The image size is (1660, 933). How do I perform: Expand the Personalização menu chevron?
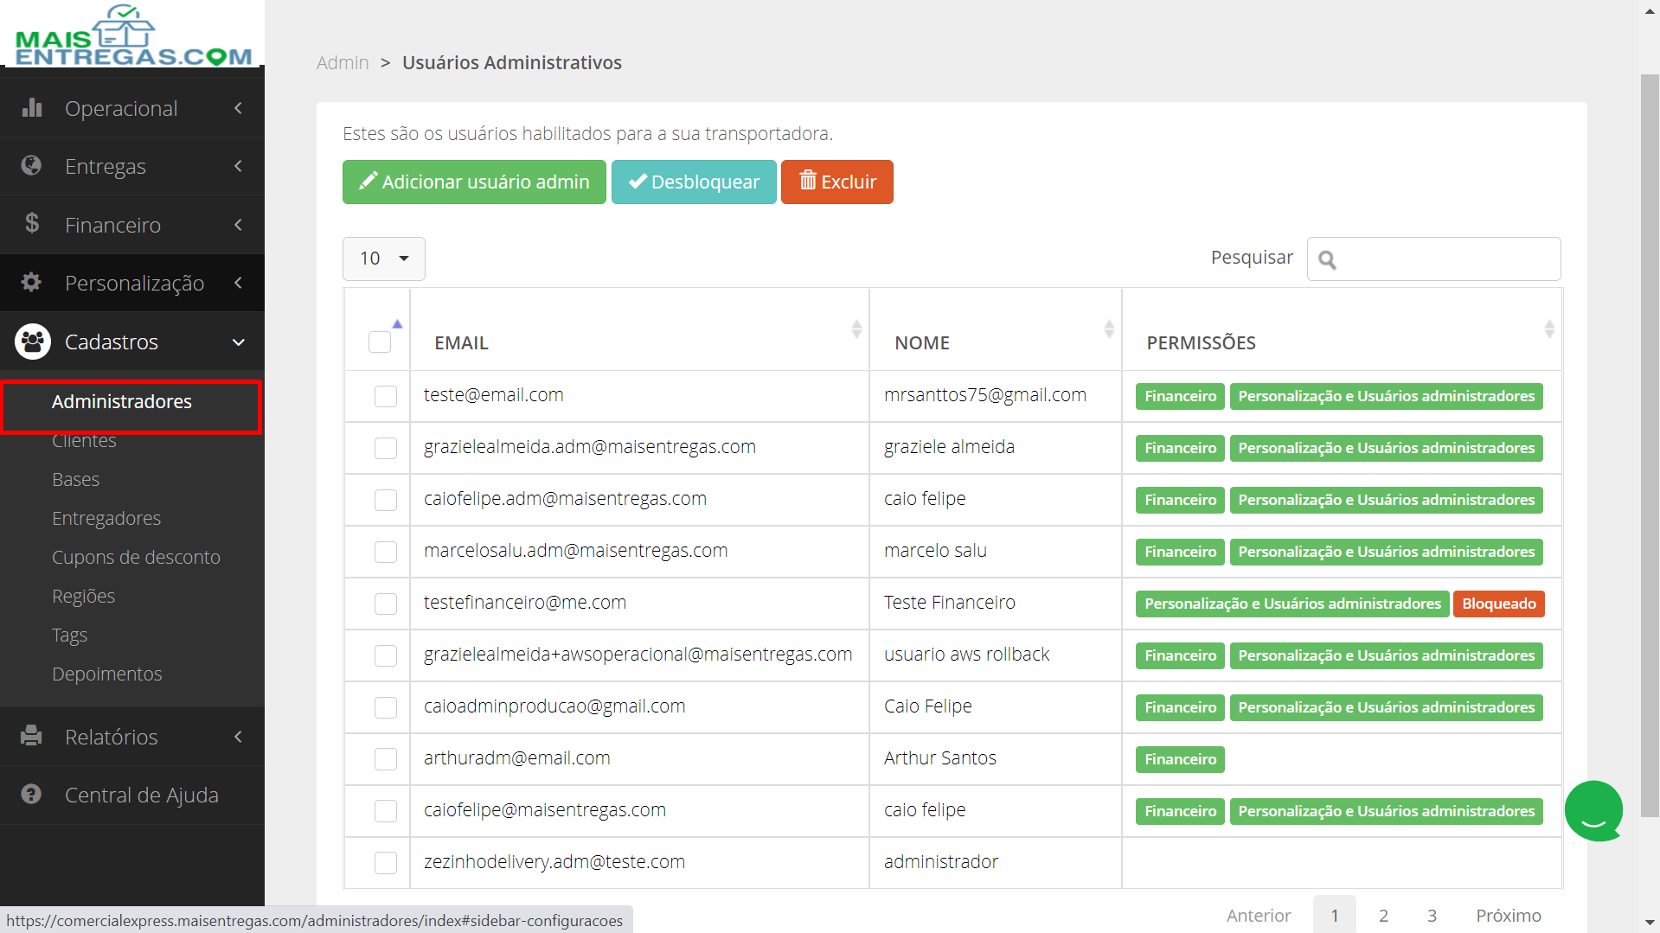click(x=238, y=283)
